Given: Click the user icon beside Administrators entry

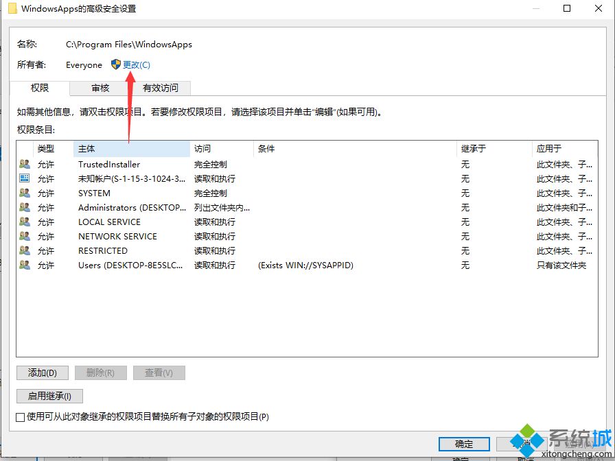Looking at the screenshot, I should click(x=25, y=208).
